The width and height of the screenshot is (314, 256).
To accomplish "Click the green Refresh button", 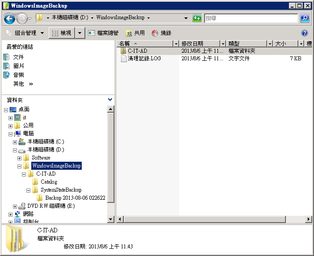I will coord(197,18).
